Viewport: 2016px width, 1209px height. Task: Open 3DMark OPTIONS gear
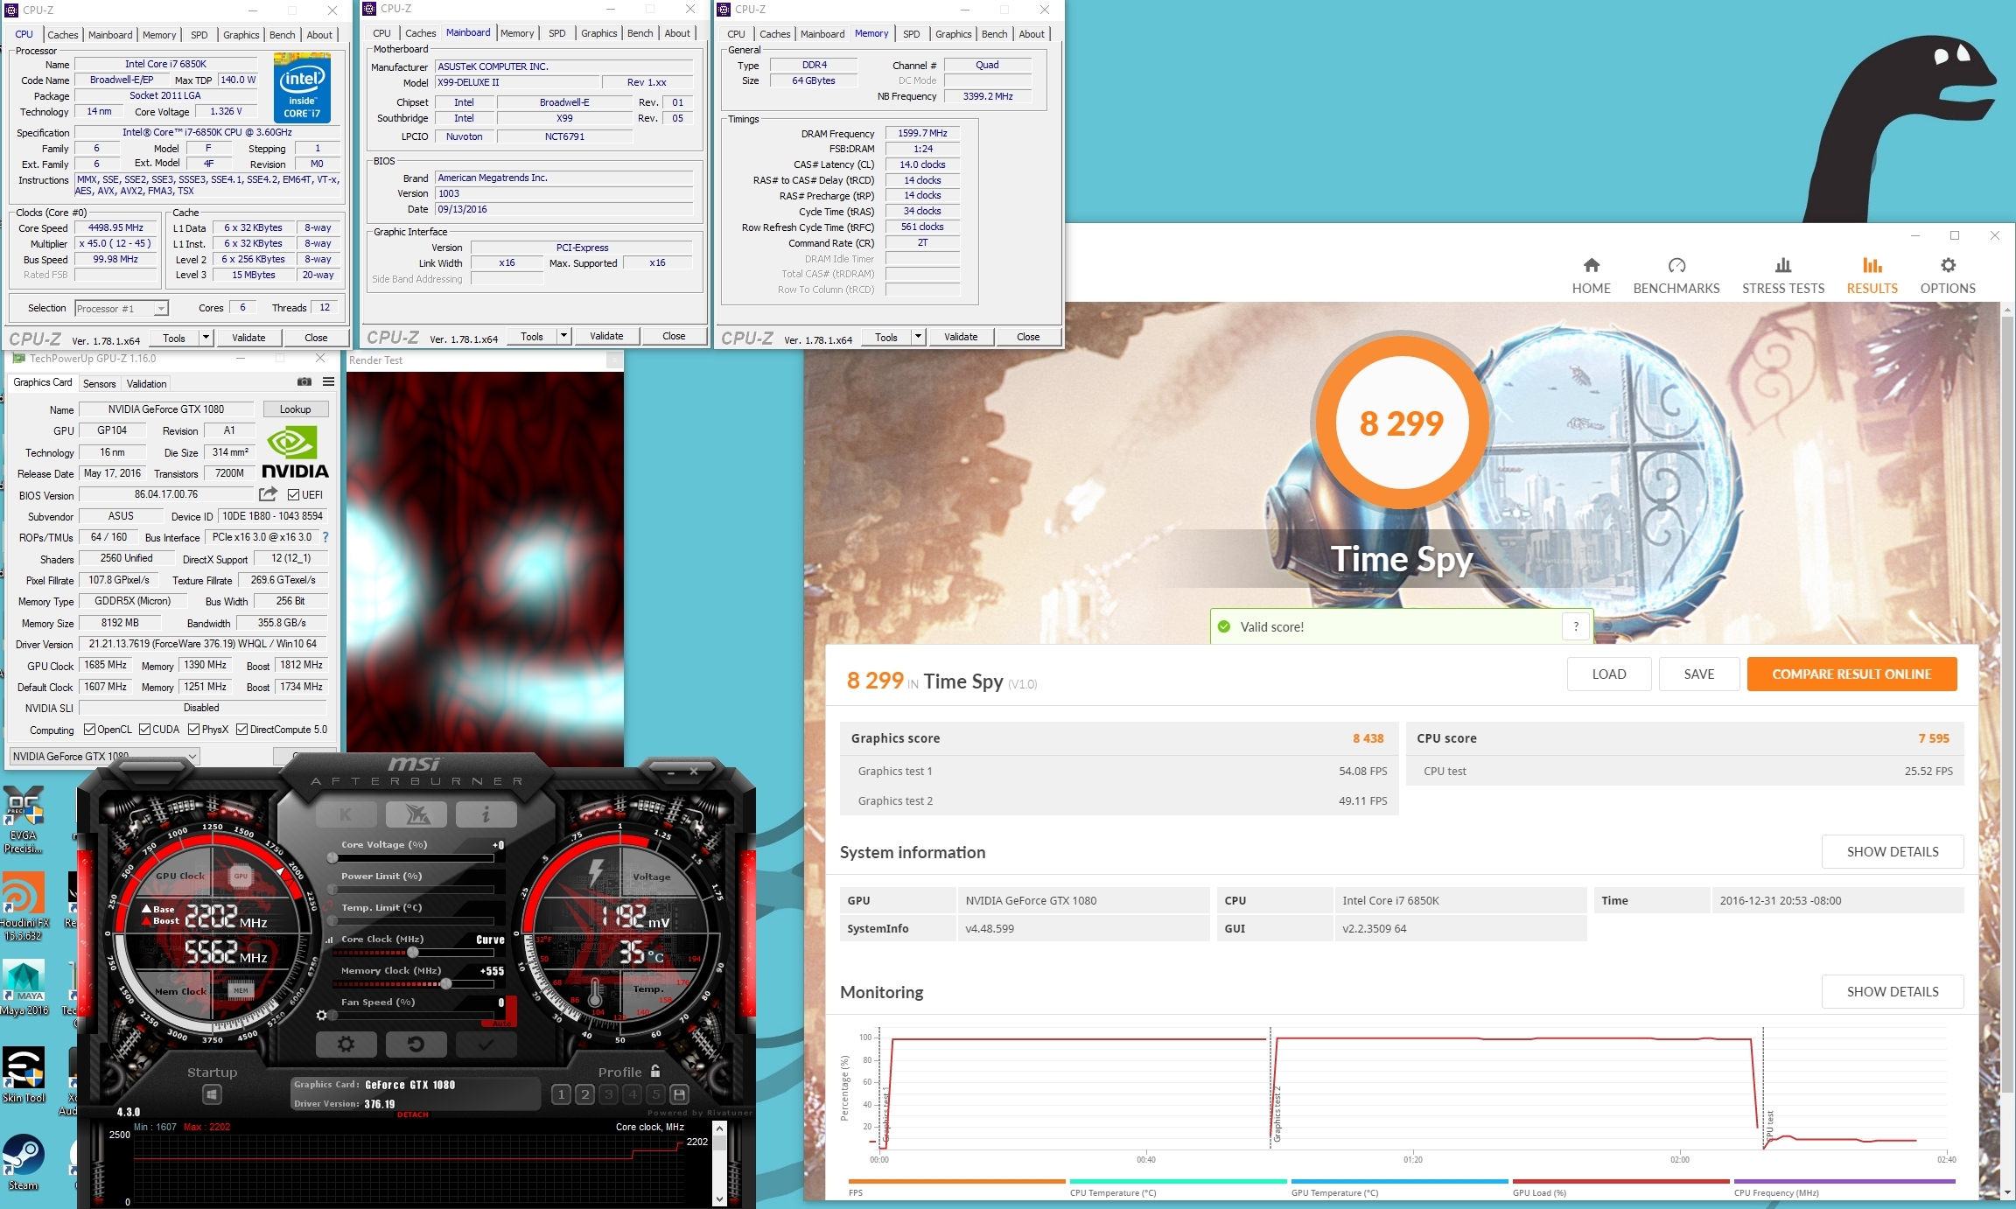(x=1947, y=276)
